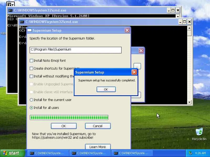Click the back cmd.exe window's title icon
210x157 pixels.
click(10, 10)
